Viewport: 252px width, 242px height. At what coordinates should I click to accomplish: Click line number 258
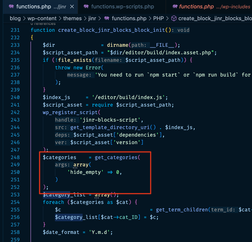click(x=15, y=232)
